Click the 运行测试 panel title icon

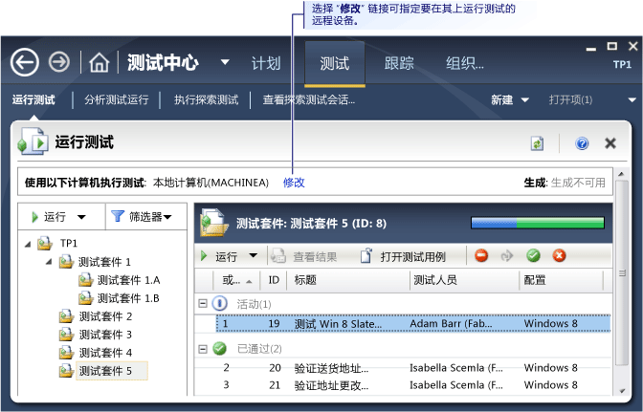click(32, 141)
